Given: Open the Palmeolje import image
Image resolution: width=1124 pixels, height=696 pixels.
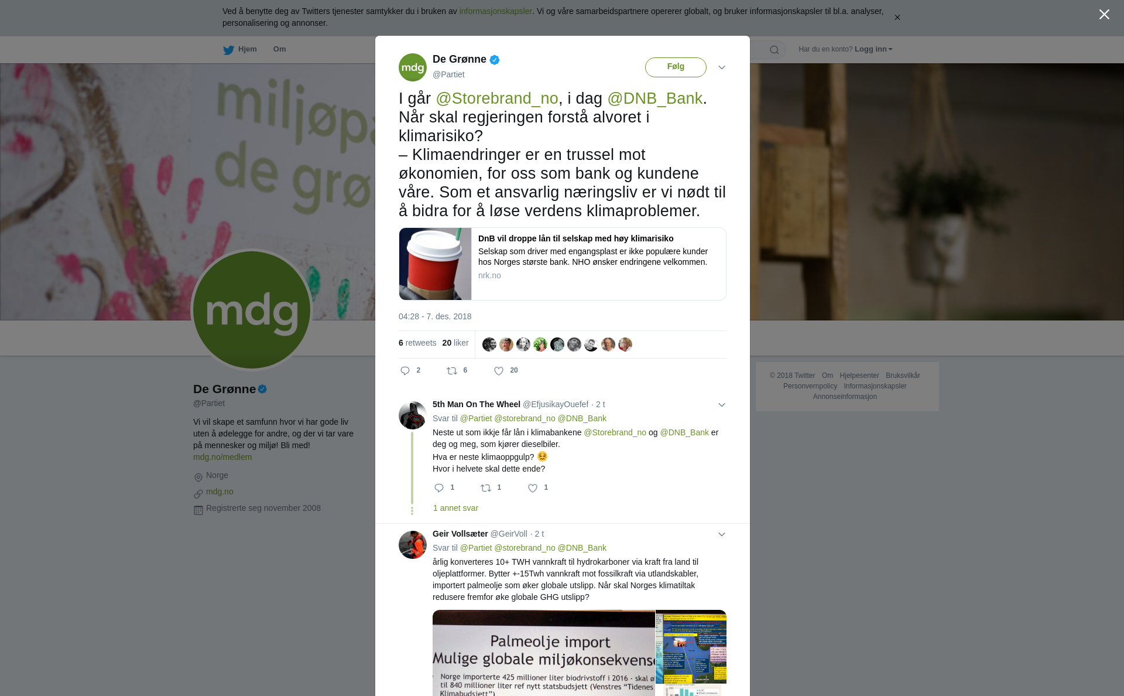Looking at the screenshot, I should [x=544, y=653].
